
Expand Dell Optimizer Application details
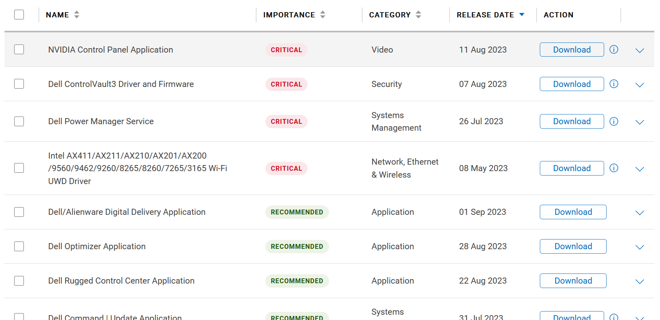pyautogui.click(x=639, y=247)
